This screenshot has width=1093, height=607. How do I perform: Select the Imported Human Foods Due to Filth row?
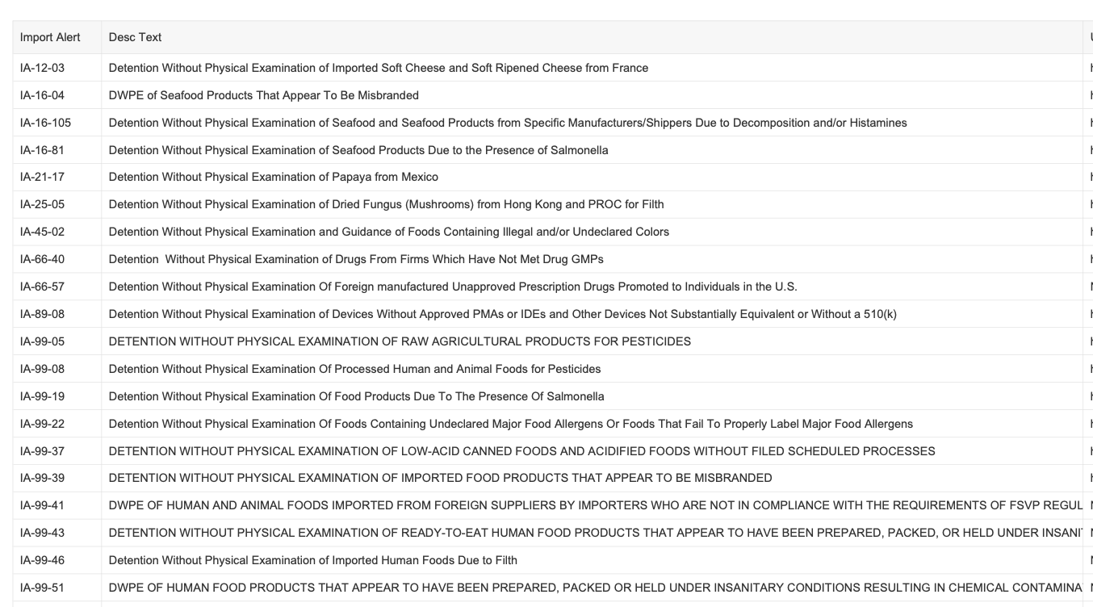pyautogui.click(x=312, y=560)
